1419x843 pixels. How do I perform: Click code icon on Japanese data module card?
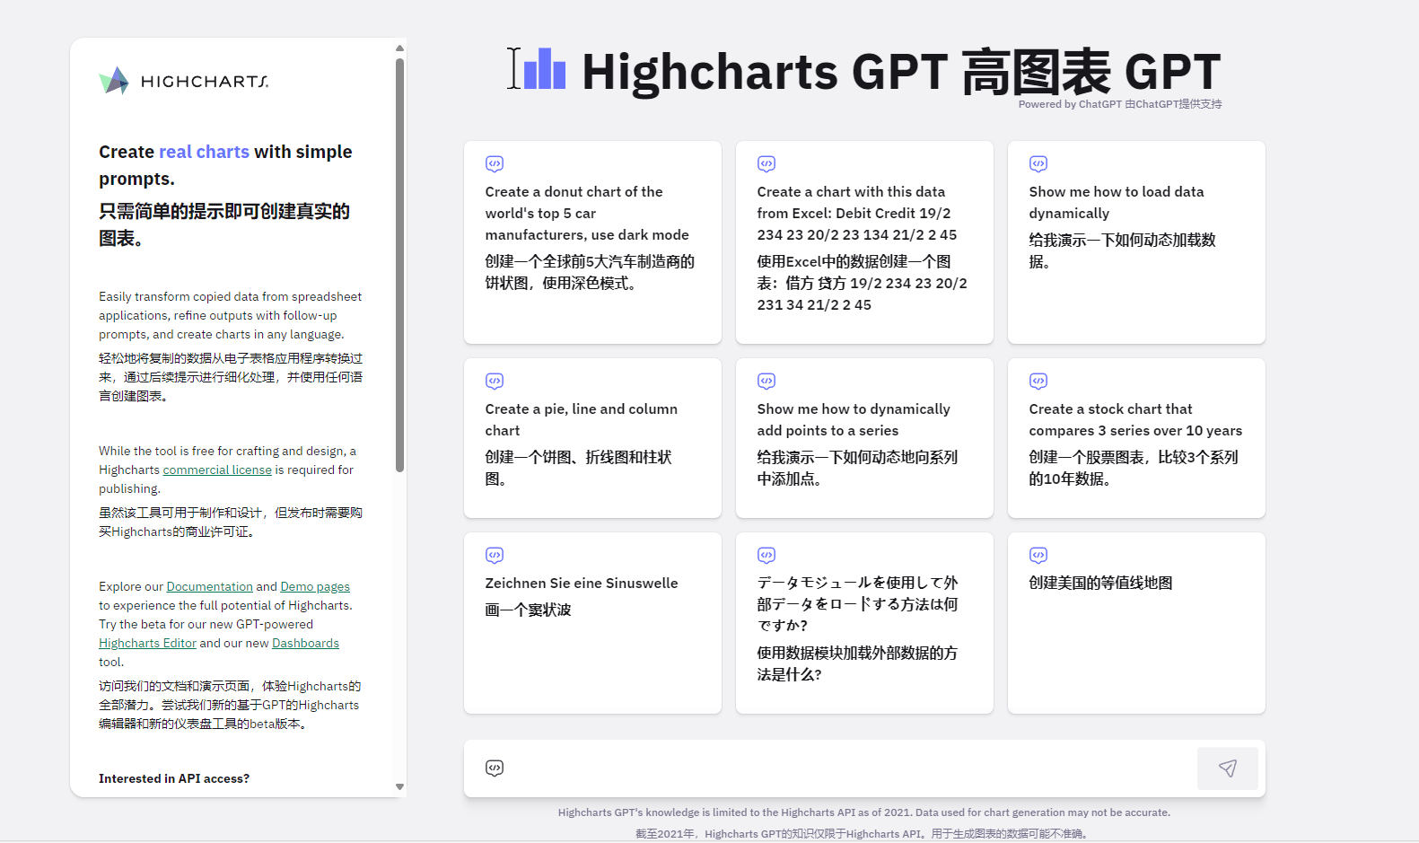pyautogui.click(x=766, y=555)
